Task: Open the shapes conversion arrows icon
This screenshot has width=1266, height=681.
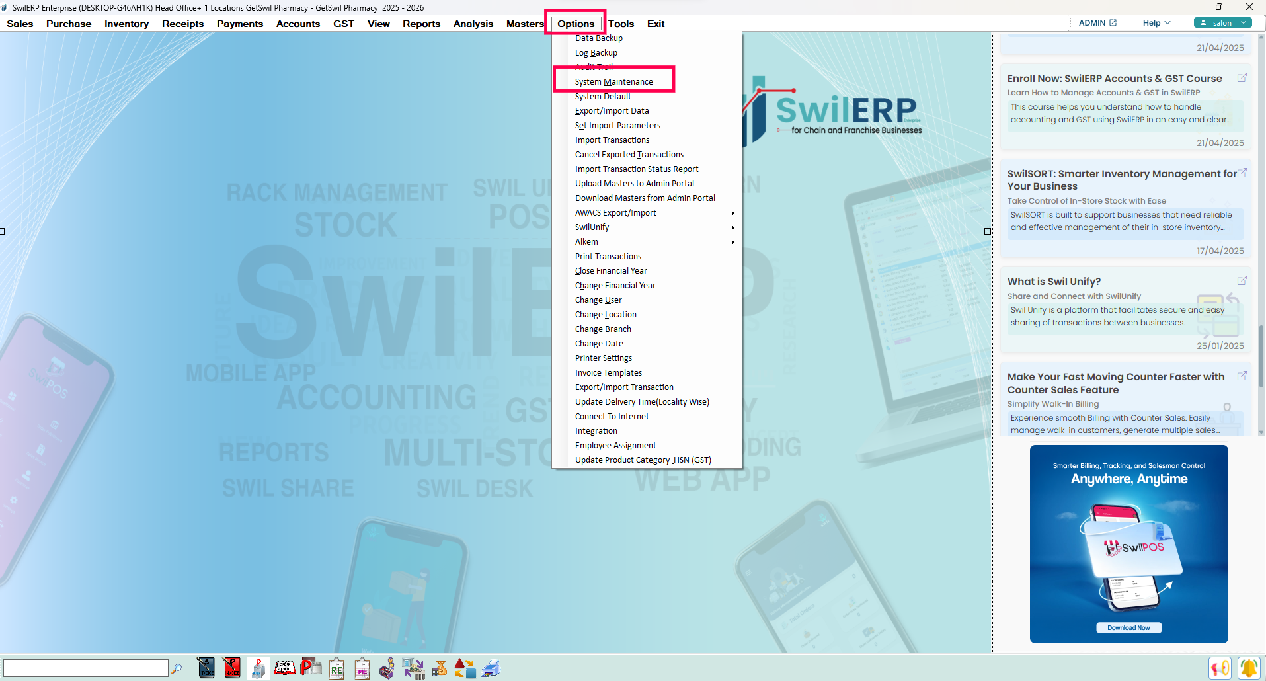Action: [x=465, y=668]
